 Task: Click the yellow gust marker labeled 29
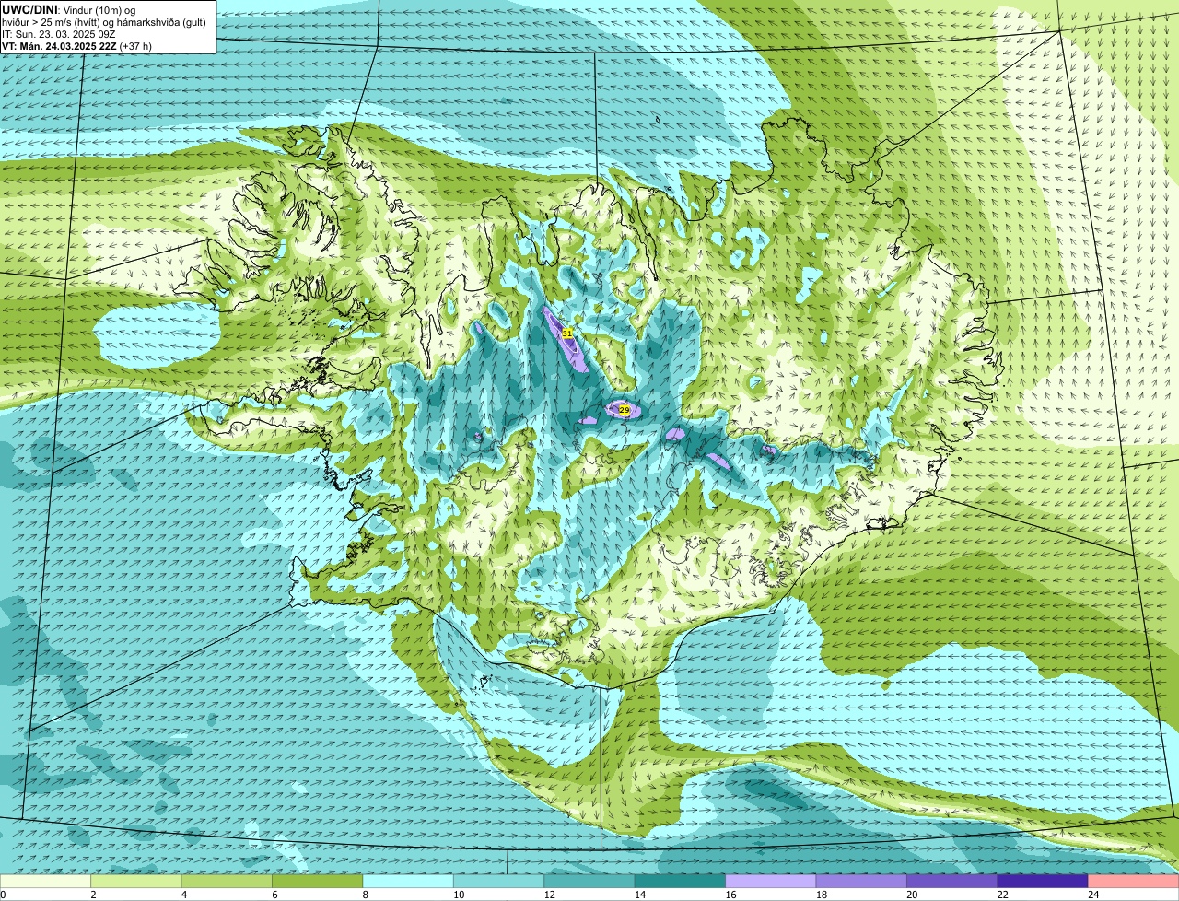tap(624, 409)
